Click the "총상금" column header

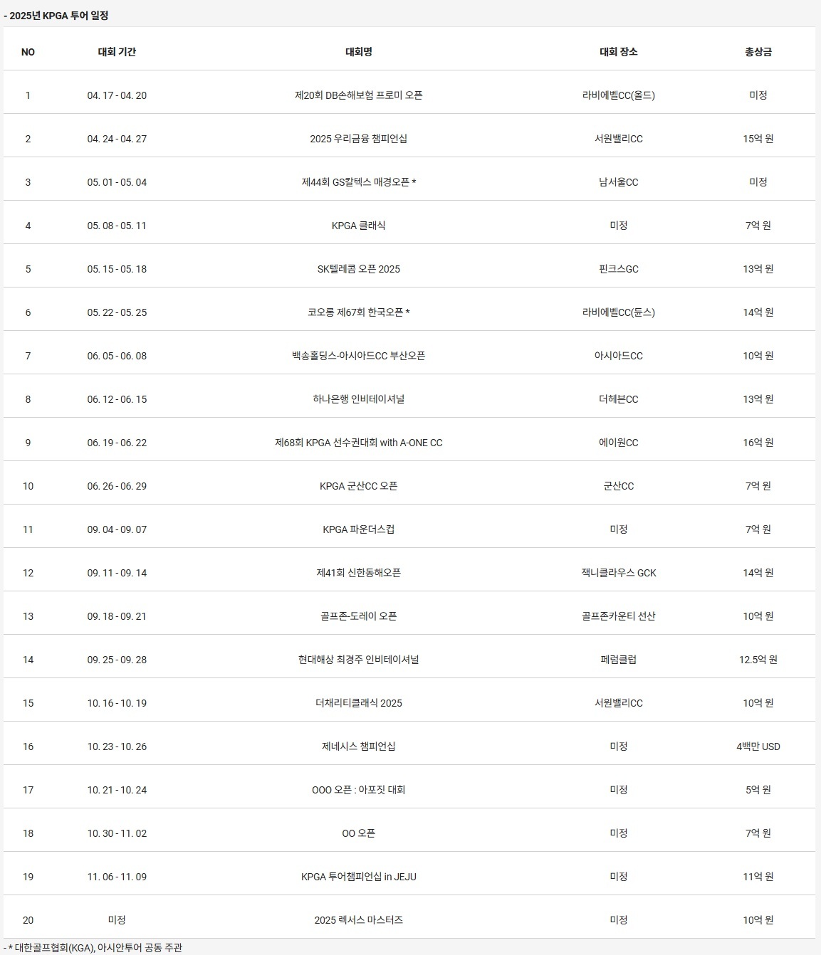758,52
